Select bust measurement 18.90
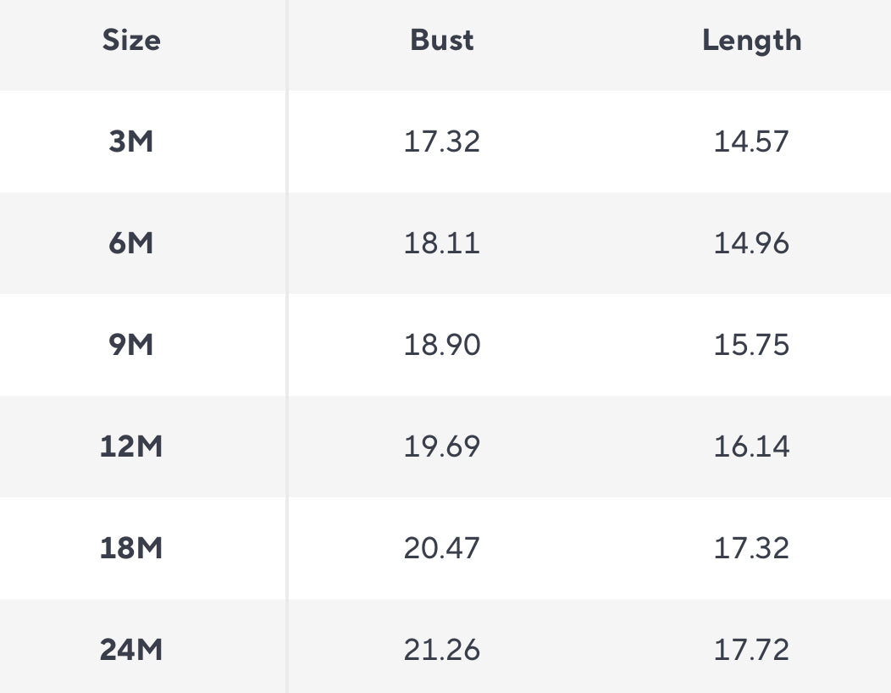The width and height of the screenshot is (891, 693). coord(441,345)
